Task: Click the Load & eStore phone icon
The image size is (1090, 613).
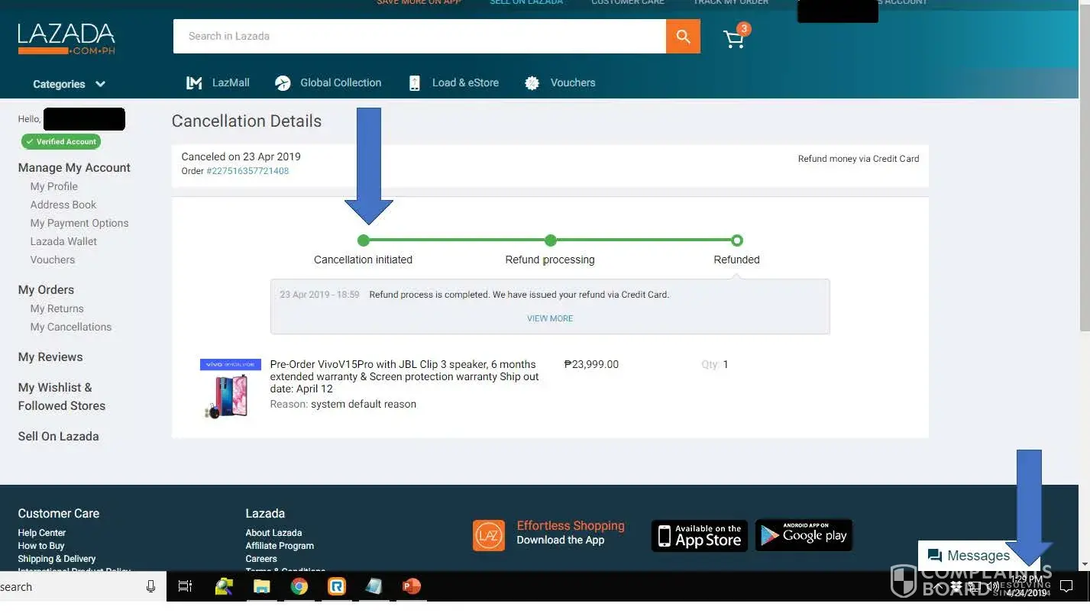Action: (x=414, y=83)
